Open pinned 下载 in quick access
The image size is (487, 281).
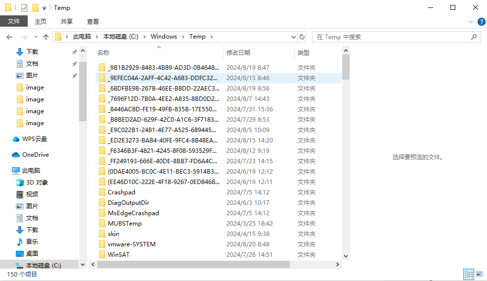(x=32, y=51)
